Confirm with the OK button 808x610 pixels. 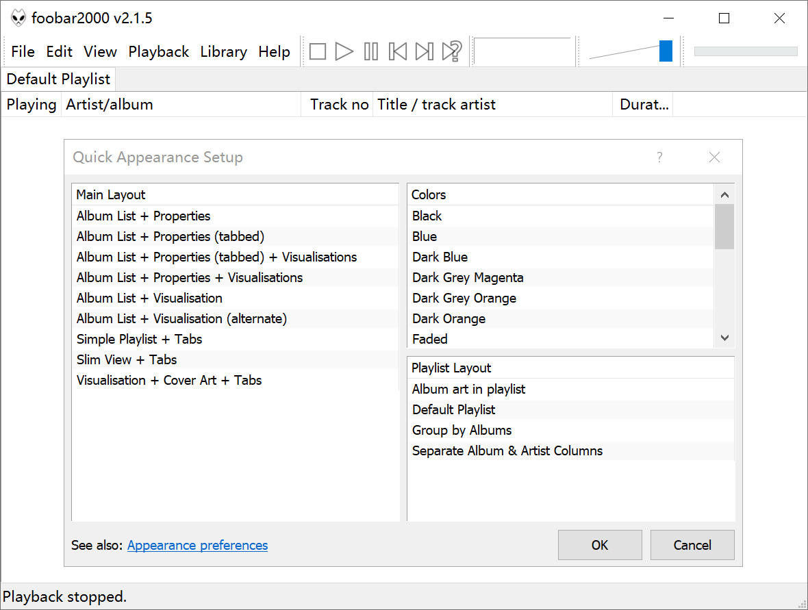pos(600,545)
